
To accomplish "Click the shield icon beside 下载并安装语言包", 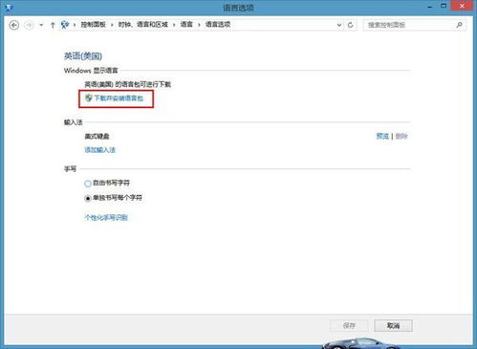I will tap(89, 98).
